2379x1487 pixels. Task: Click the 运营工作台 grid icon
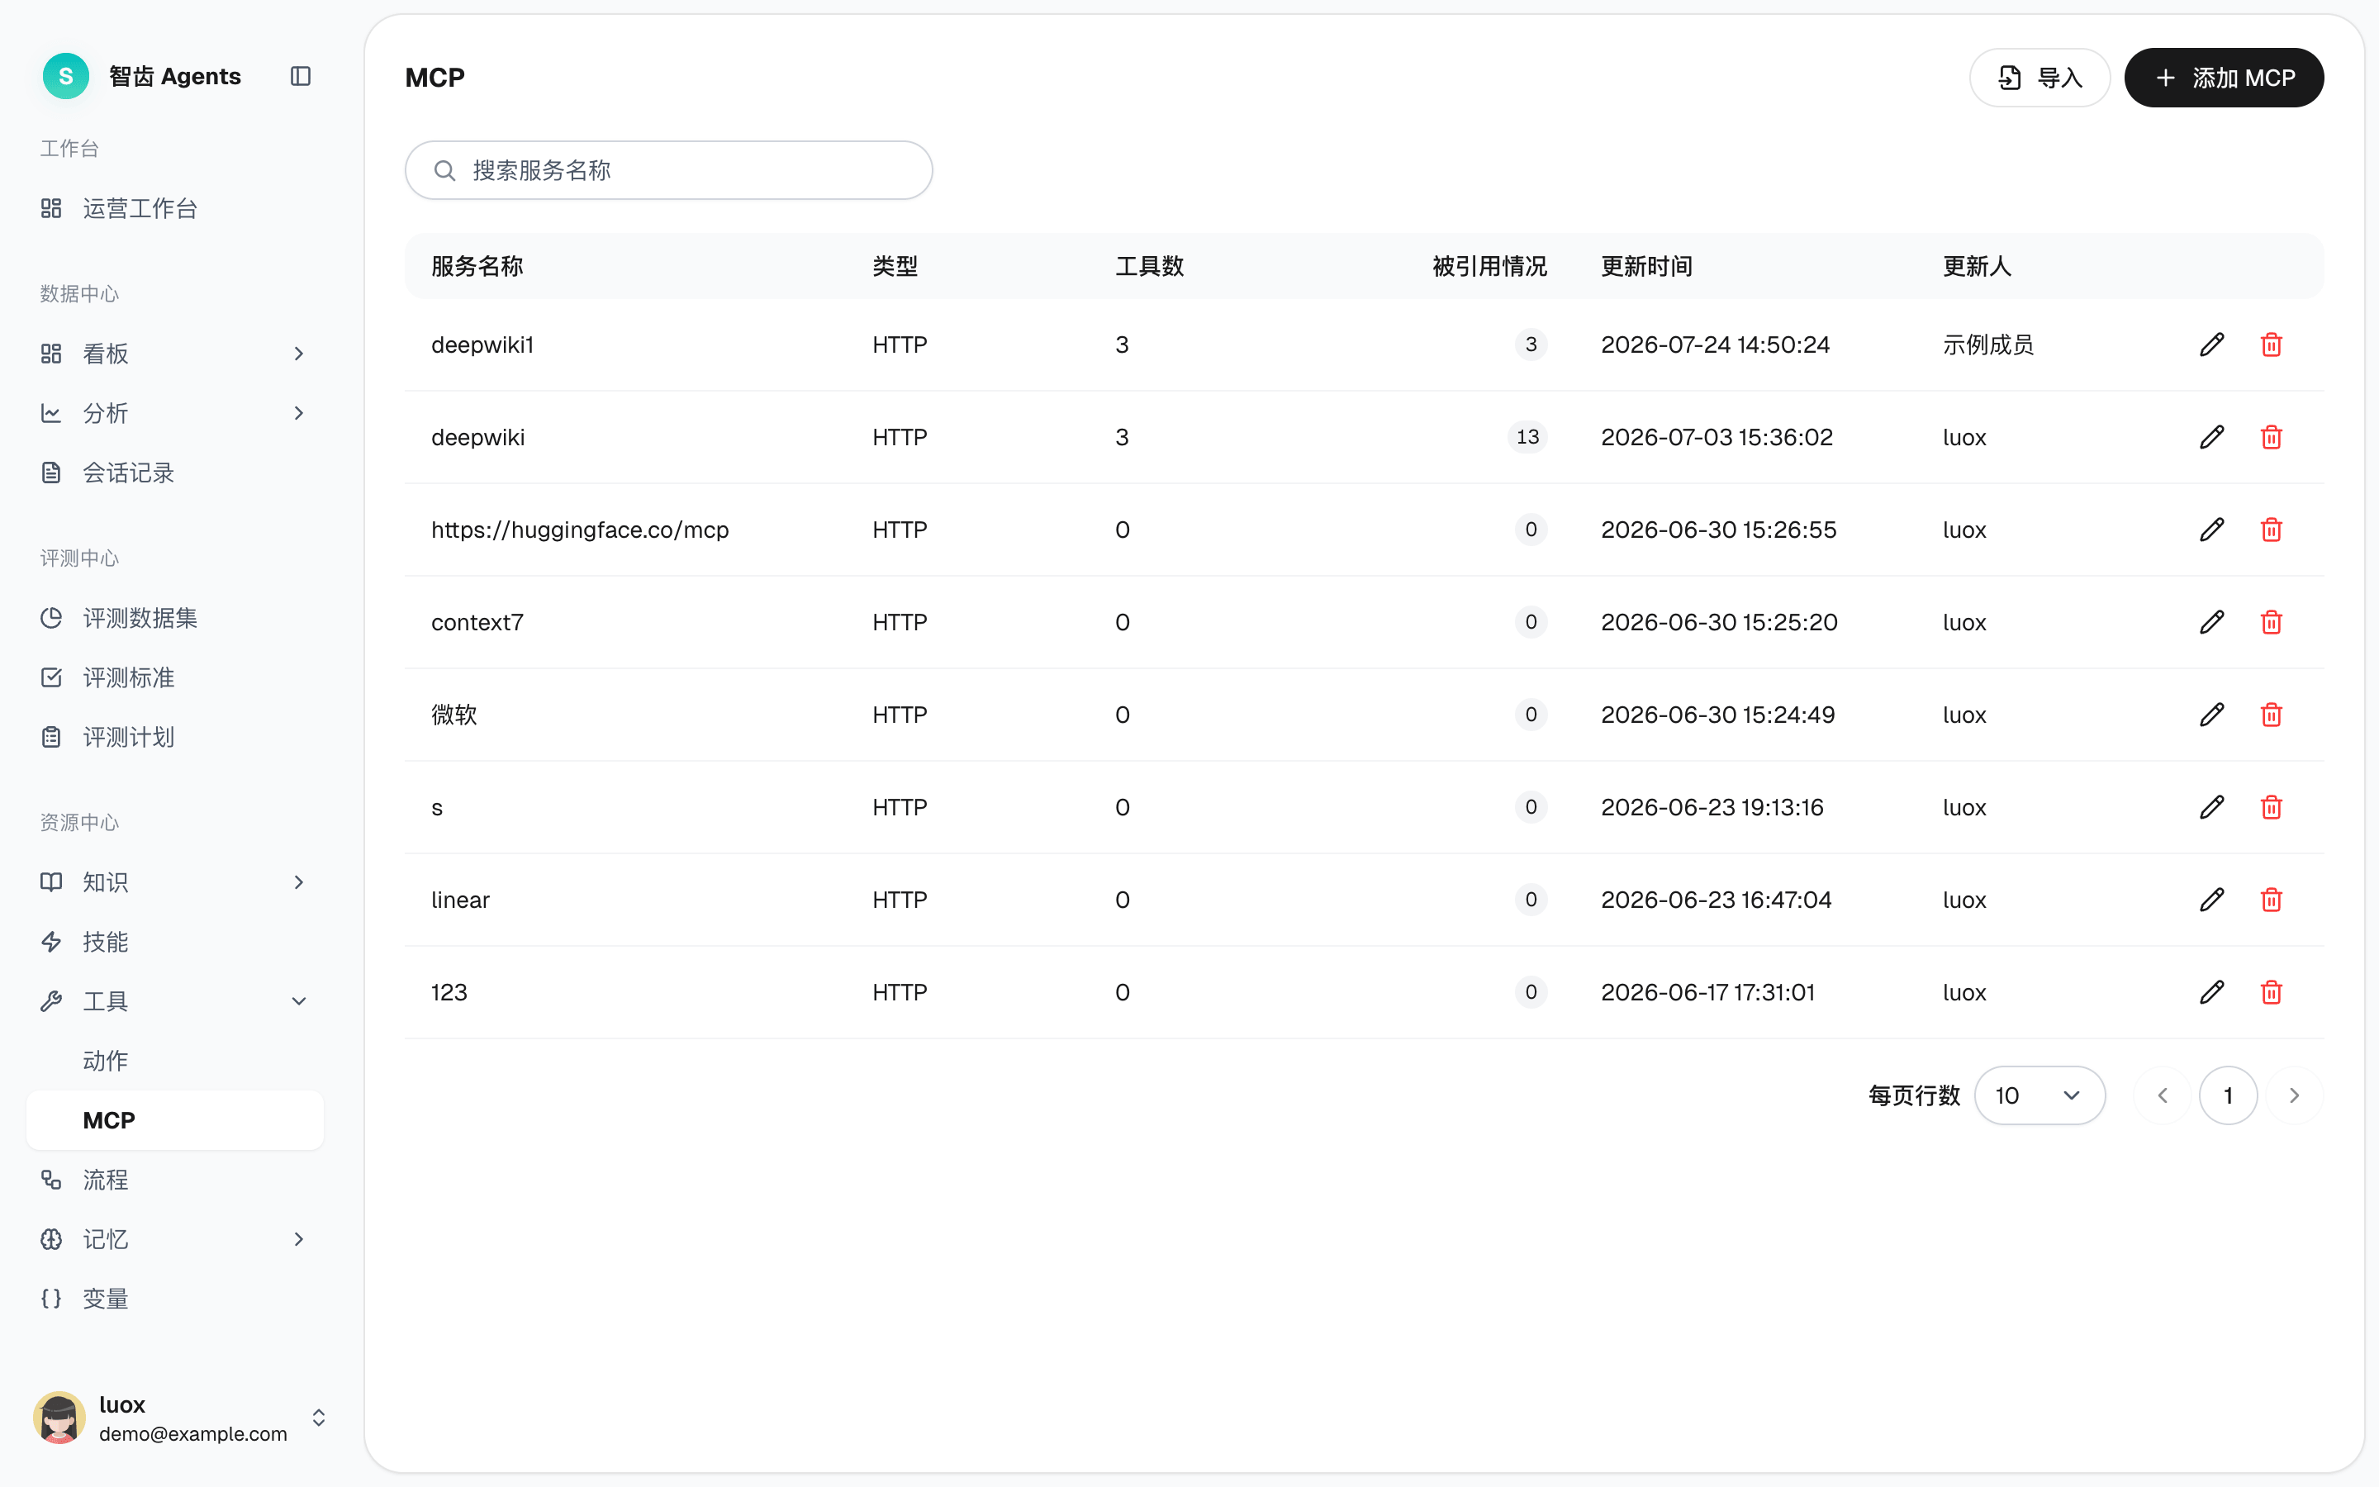pyautogui.click(x=51, y=207)
